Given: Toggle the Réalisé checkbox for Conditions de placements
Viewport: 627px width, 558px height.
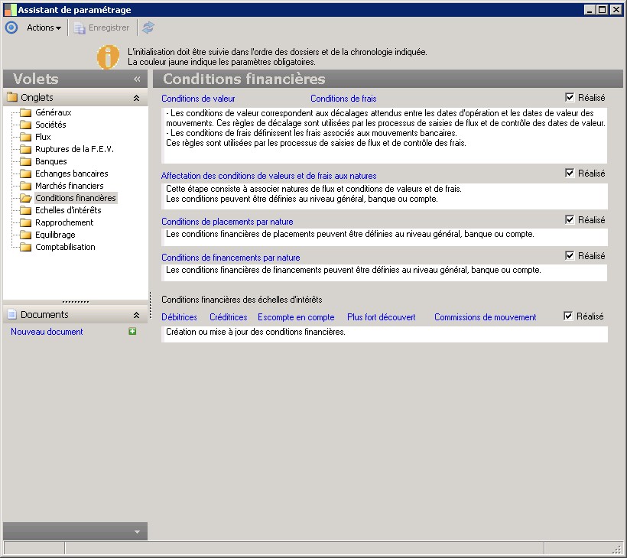Looking at the screenshot, I should 570,220.
